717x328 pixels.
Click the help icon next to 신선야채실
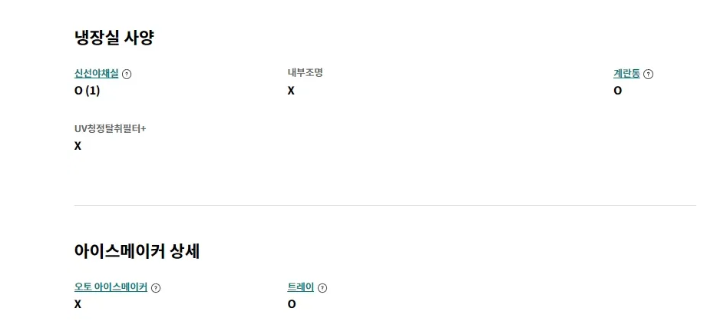[x=127, y=75]
